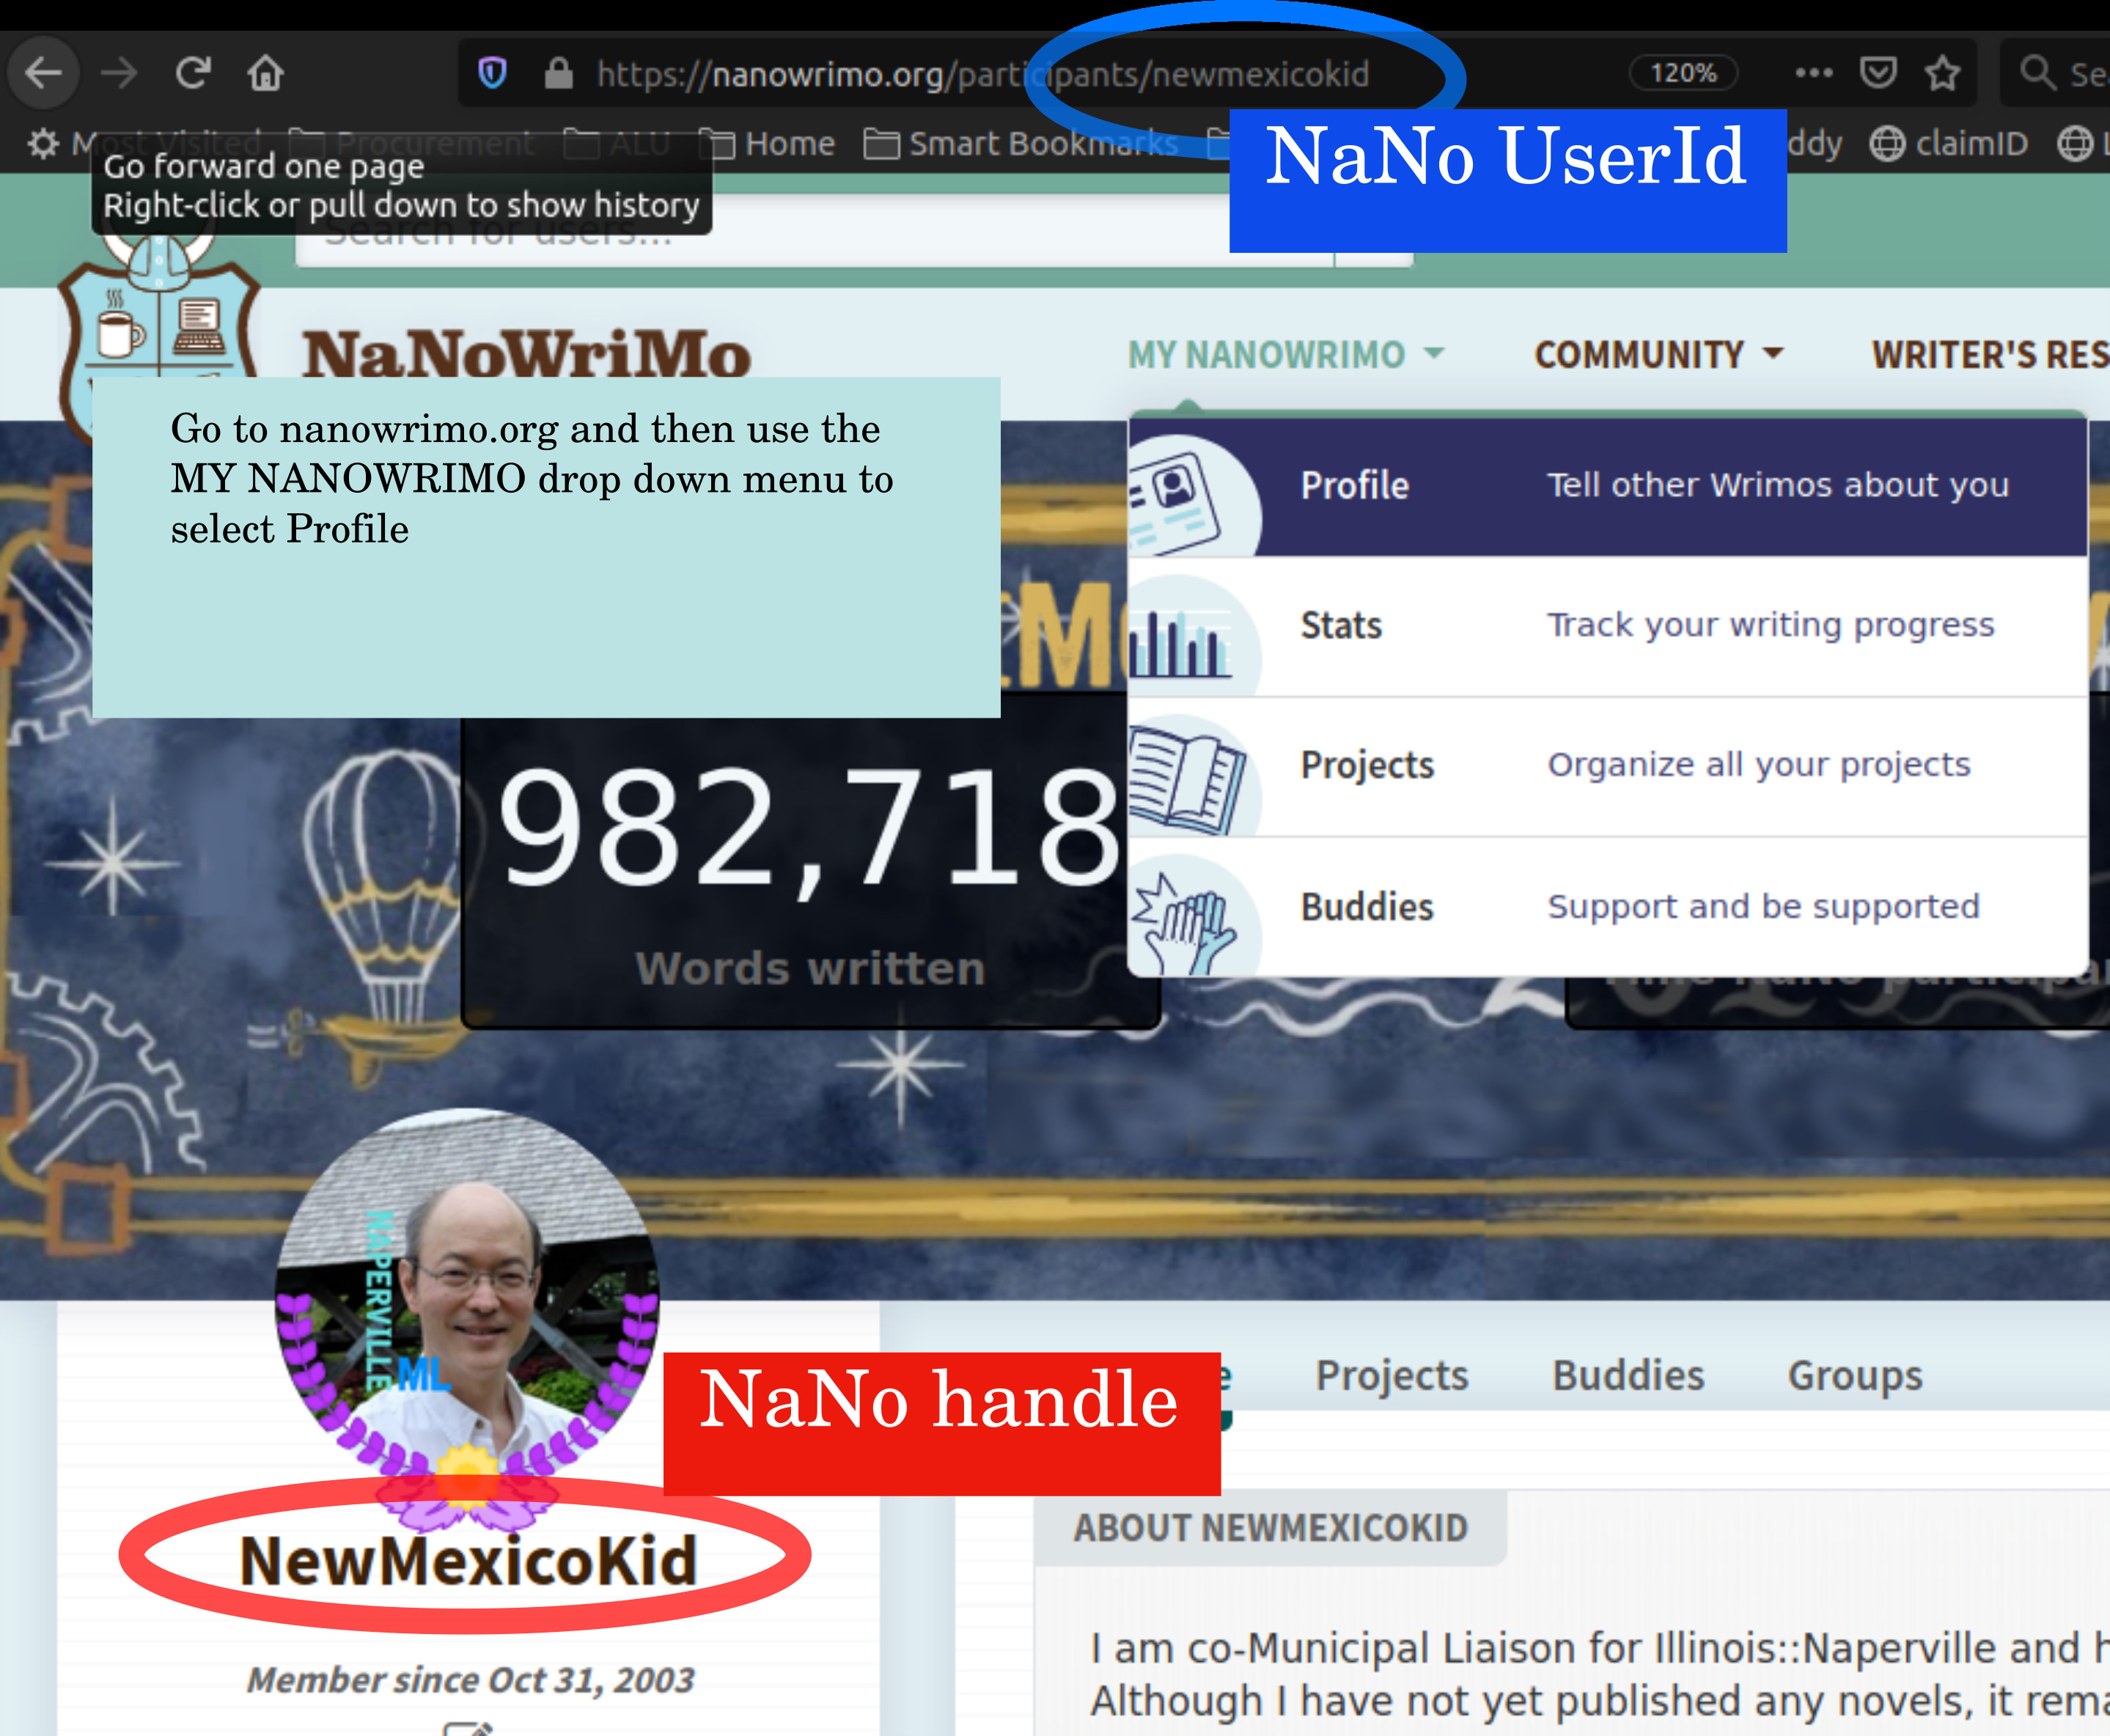The image size is (2110, 1736).
Task: Bookmark this page with the star icon
Action: [1942, 73]
